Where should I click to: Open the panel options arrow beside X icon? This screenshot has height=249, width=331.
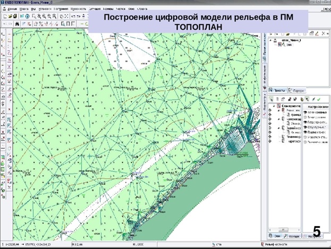pyautogui.click(x=328, y=33)
